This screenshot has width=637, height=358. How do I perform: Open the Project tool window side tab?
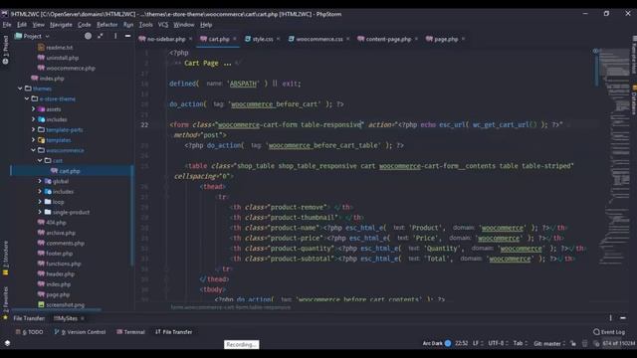tap(5, 50)
